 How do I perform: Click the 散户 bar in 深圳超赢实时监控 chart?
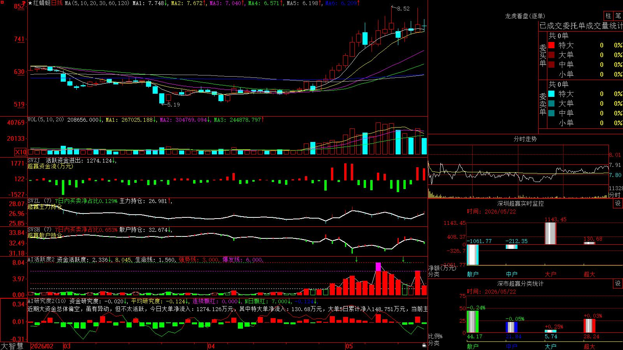pyautogui.click(x=473, y=255)
